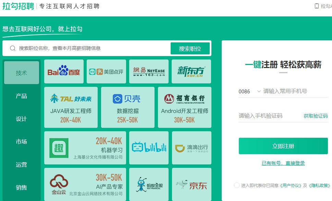Click 已有帐号，直接登录 link

click(283, 163)
